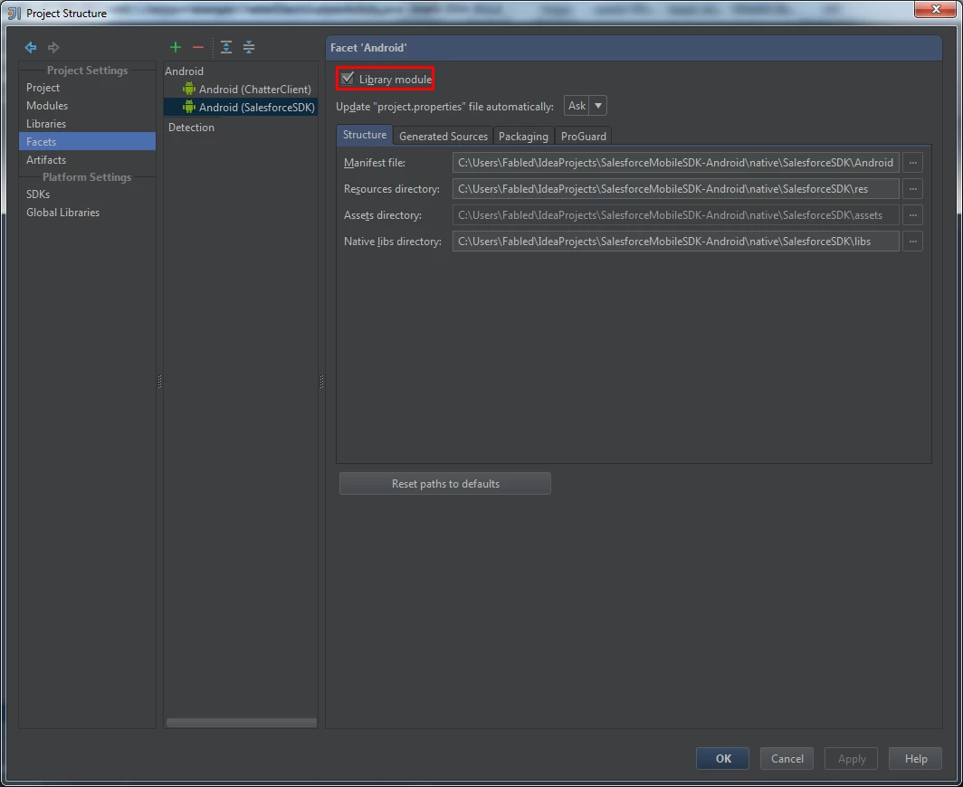Select the Detection entry

[191, 127]
